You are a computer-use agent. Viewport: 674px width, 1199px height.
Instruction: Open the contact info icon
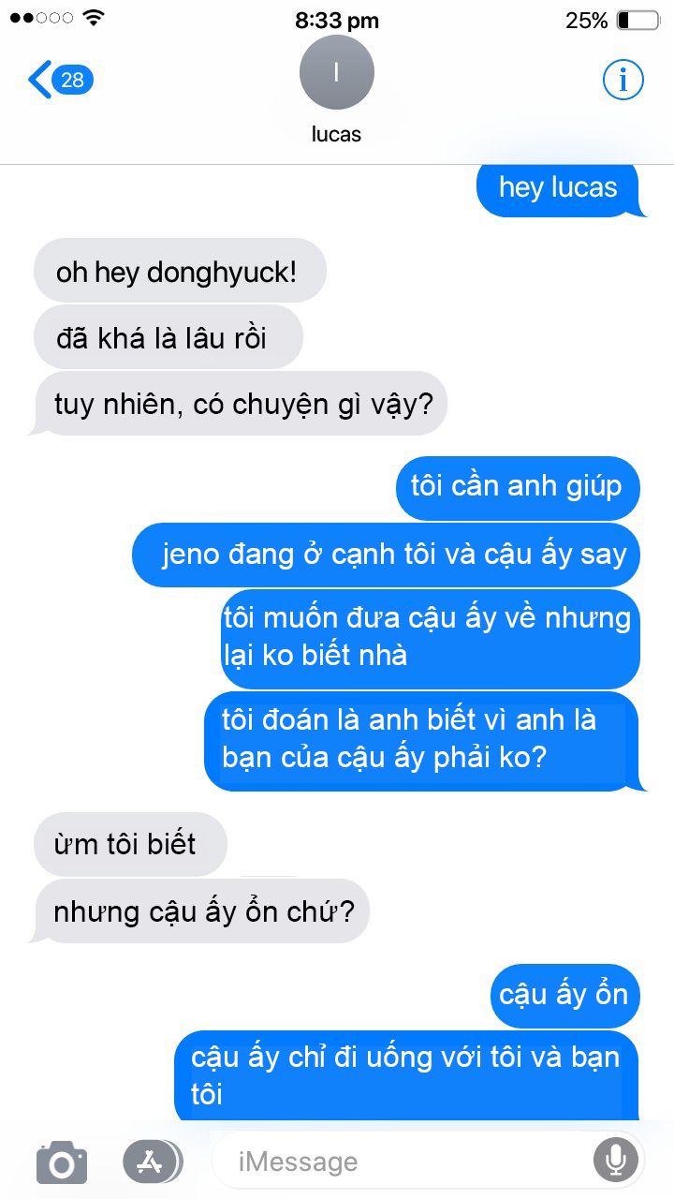coord(623,80)
